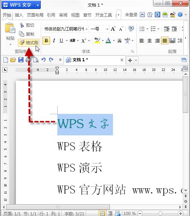The image size is (190, 216).
Task: Toggle Bold formatting
Action: point(46,40)
